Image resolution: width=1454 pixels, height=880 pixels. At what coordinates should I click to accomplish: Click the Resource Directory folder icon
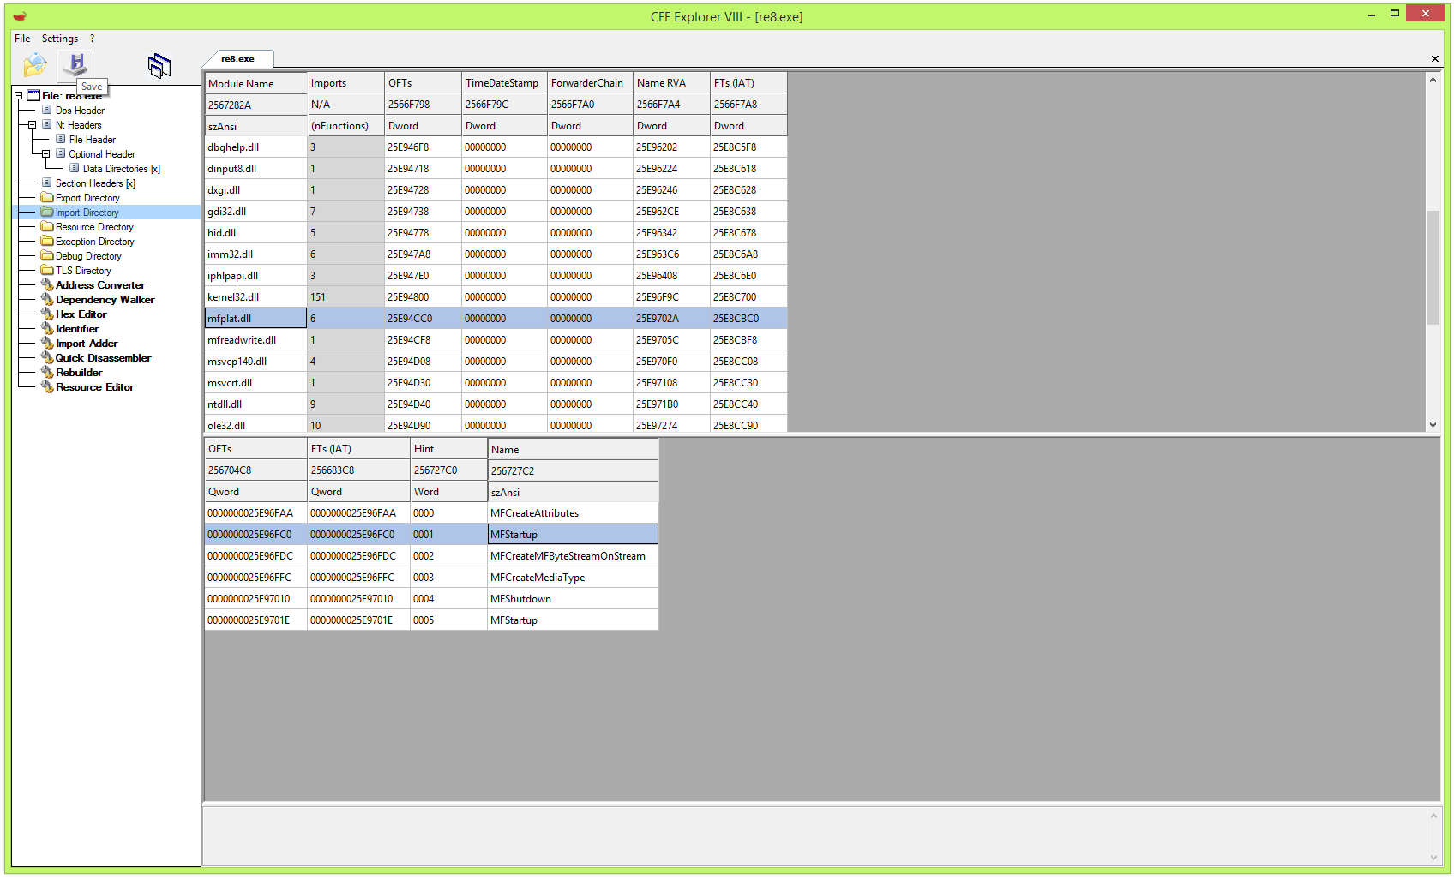point(47,226)
